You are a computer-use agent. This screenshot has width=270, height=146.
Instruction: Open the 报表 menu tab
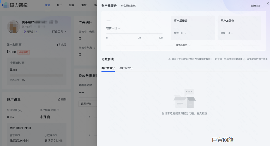pyautogui.click(x=72, y=5)
